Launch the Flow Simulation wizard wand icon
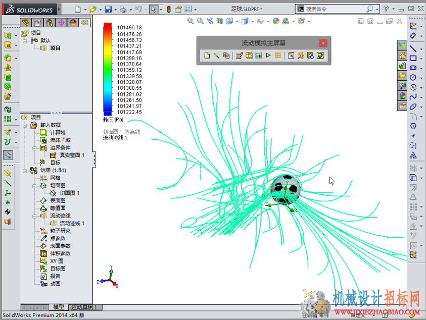This screenshot has width=426, height=320. 216,56
